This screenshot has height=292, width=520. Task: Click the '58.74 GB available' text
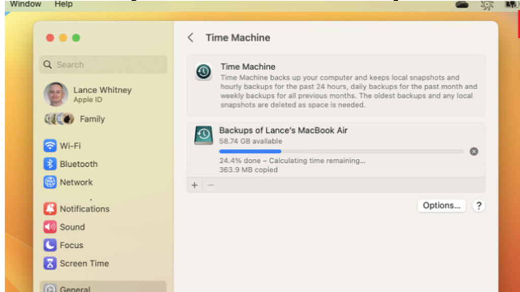pyautogui.click(x=250, y=141)
